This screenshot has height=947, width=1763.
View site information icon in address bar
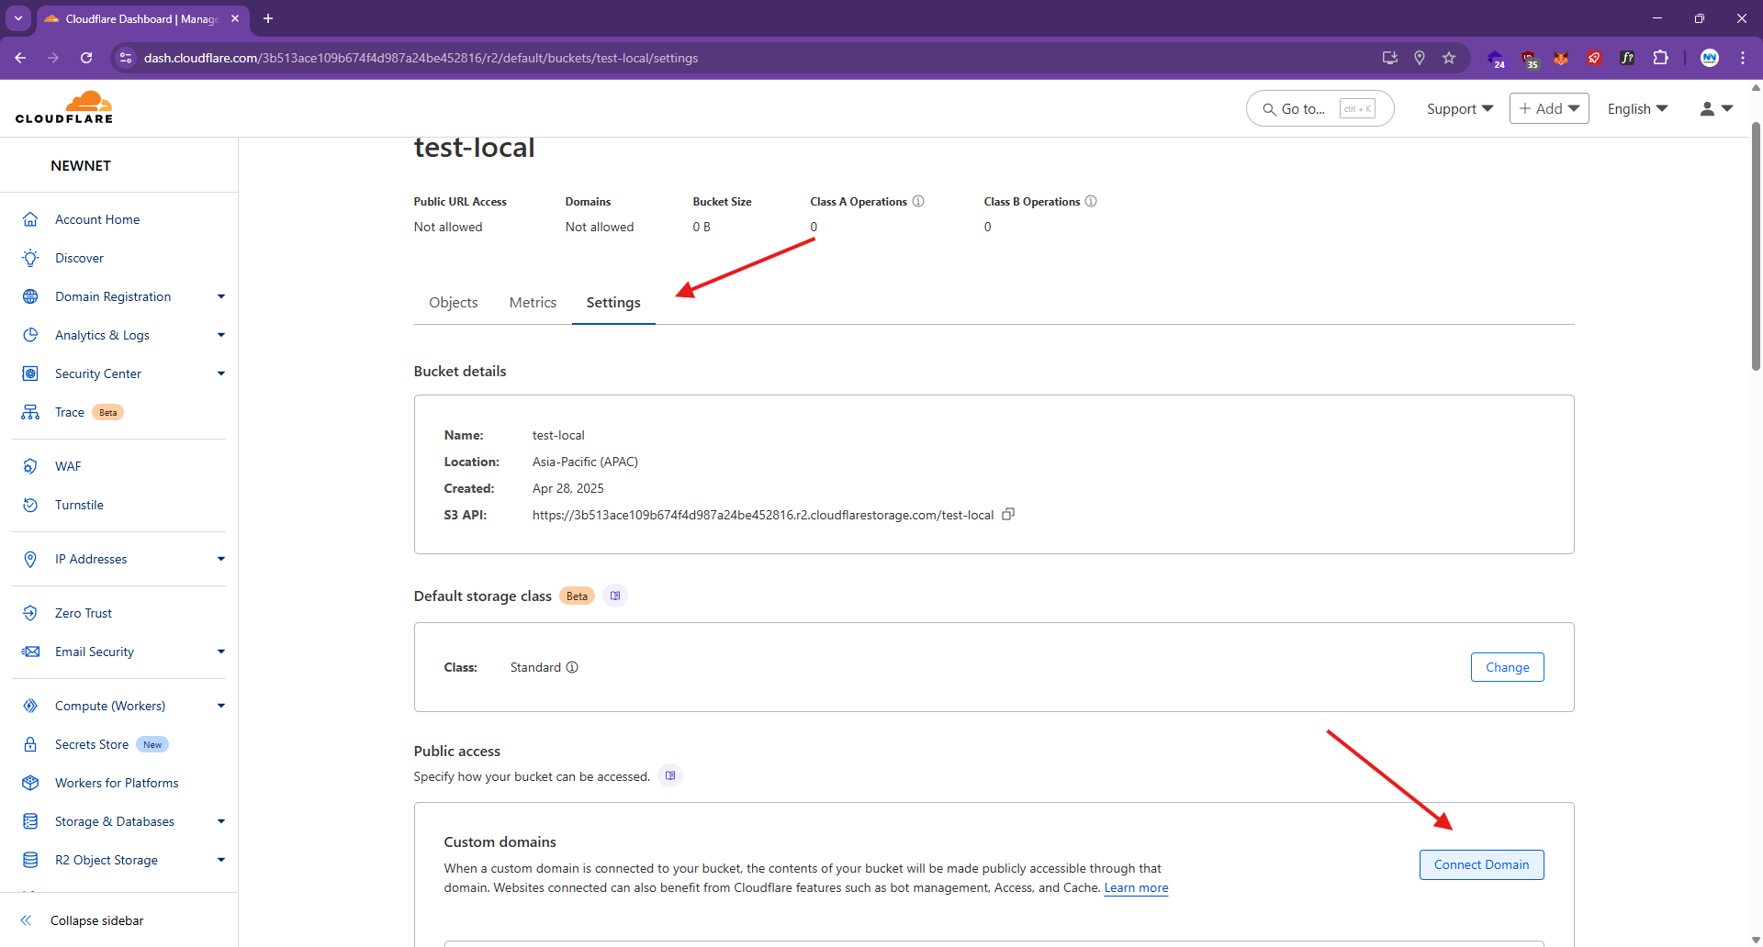(126, 58)
